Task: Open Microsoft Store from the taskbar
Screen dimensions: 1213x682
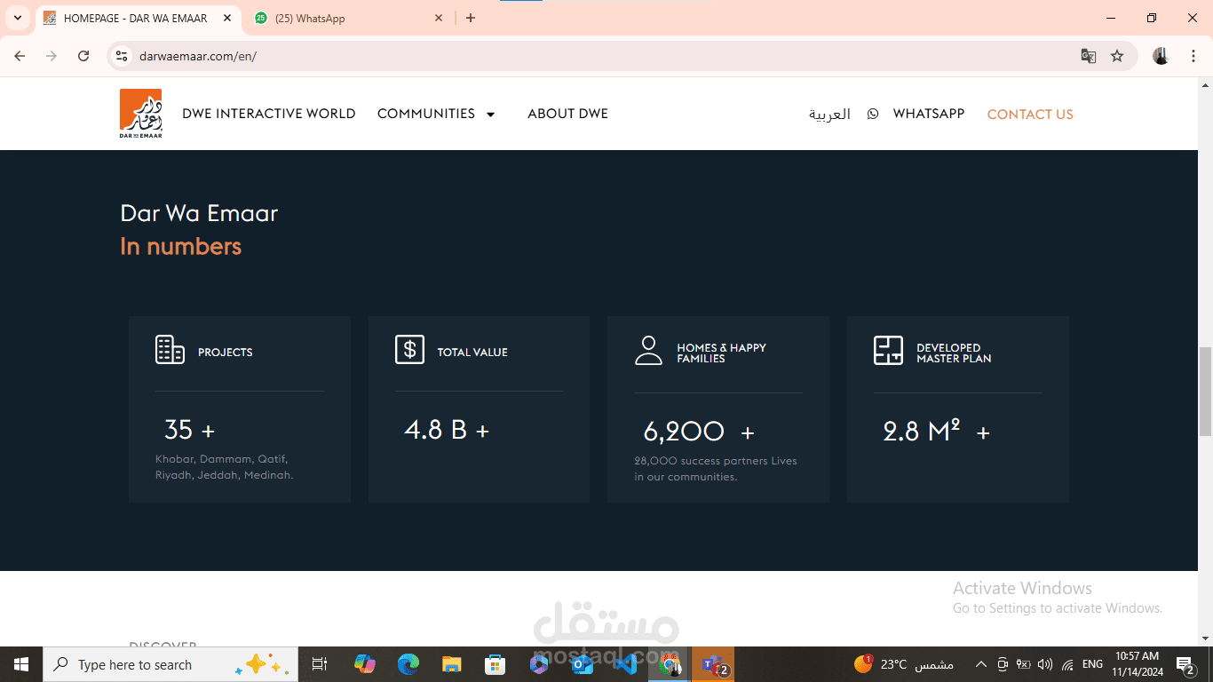Action: (495, 664)
